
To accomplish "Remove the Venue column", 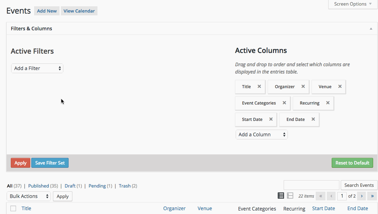I will (x=339, y=86).
